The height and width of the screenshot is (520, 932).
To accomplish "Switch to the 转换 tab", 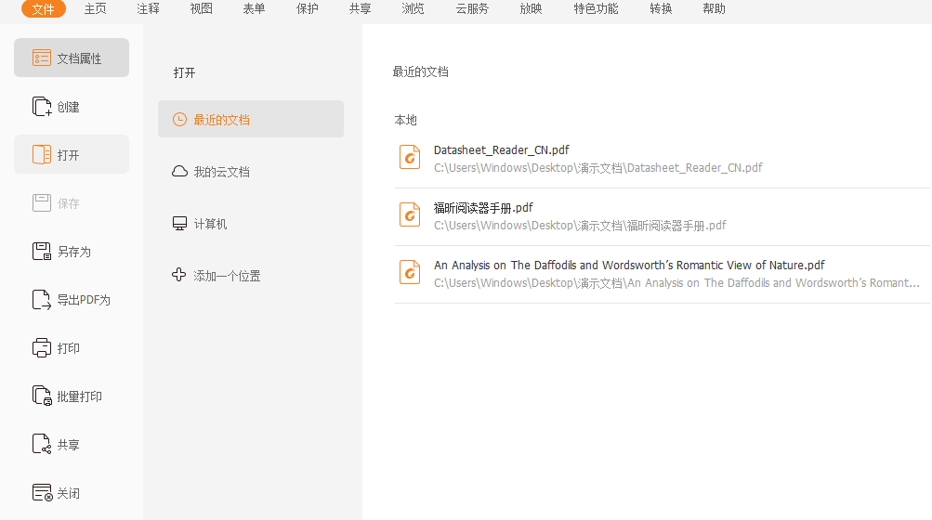I will tap(661, 9).
